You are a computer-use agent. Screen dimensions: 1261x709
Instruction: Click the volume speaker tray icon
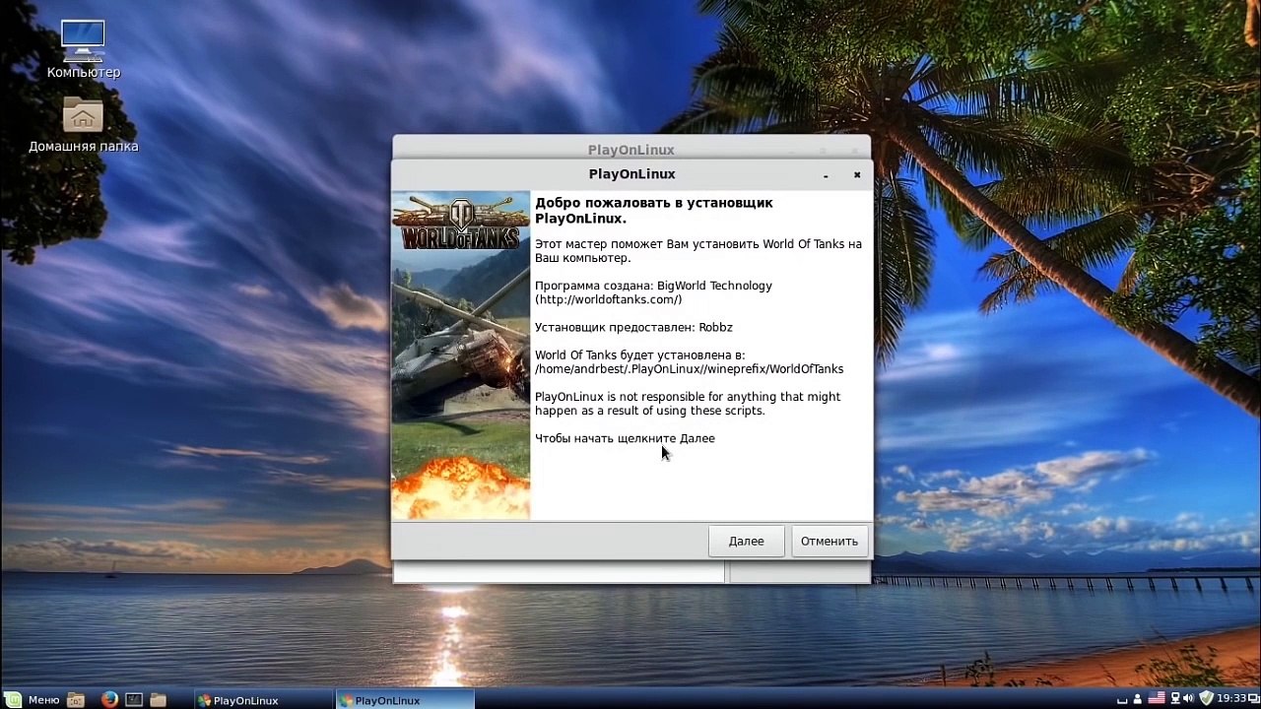click(1188, 699)
